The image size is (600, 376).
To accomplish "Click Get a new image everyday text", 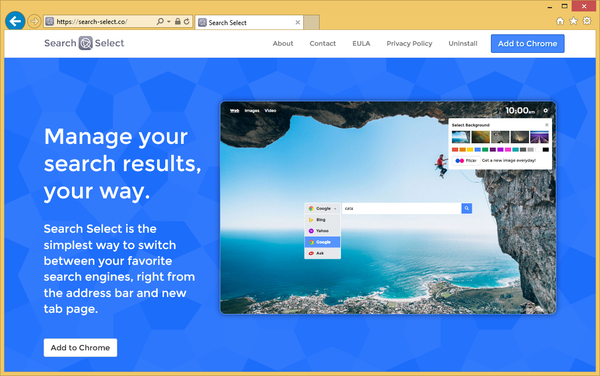I will coord(509,161).
